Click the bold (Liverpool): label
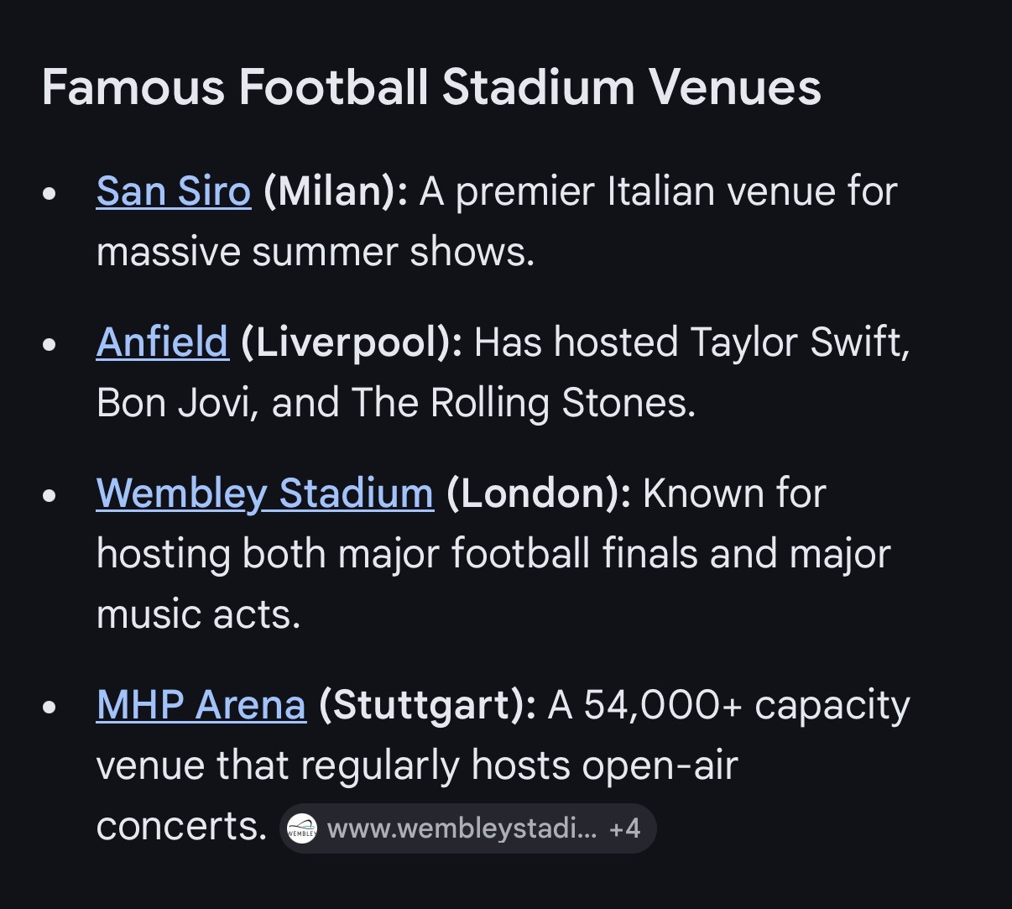1012x909 pixels. click(x=351, y=342)
